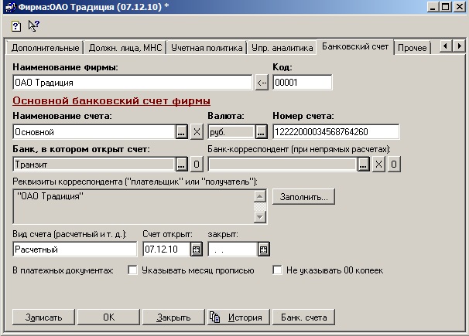Image resolution: width=469 pixels, height=336 pixels.
Task: Open История button with icon
Action: [238, 317]
